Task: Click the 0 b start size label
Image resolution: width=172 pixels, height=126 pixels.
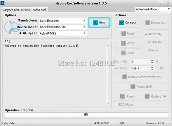Action: [x=158, y=61]
